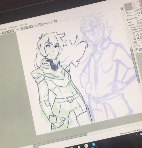Enable the Clipping Group checkbox
This screenshot has width=142, height=148.
click(x=131, y=30)
